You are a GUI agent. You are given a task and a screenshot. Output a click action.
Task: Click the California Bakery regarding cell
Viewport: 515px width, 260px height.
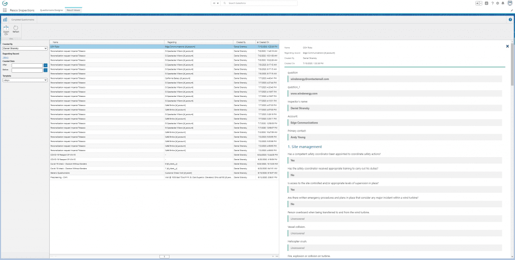(x=198, y=78)
